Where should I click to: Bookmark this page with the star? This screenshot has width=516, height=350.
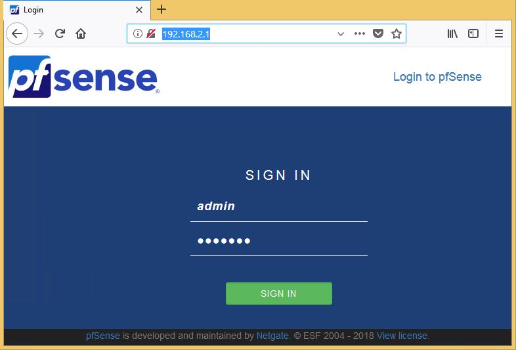[397, 33]
